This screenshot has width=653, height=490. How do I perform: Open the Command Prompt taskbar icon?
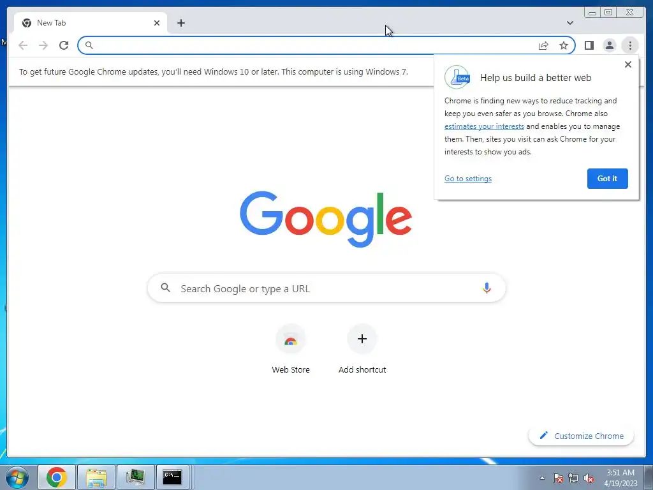pyautogui.click(x=172, y=477)
